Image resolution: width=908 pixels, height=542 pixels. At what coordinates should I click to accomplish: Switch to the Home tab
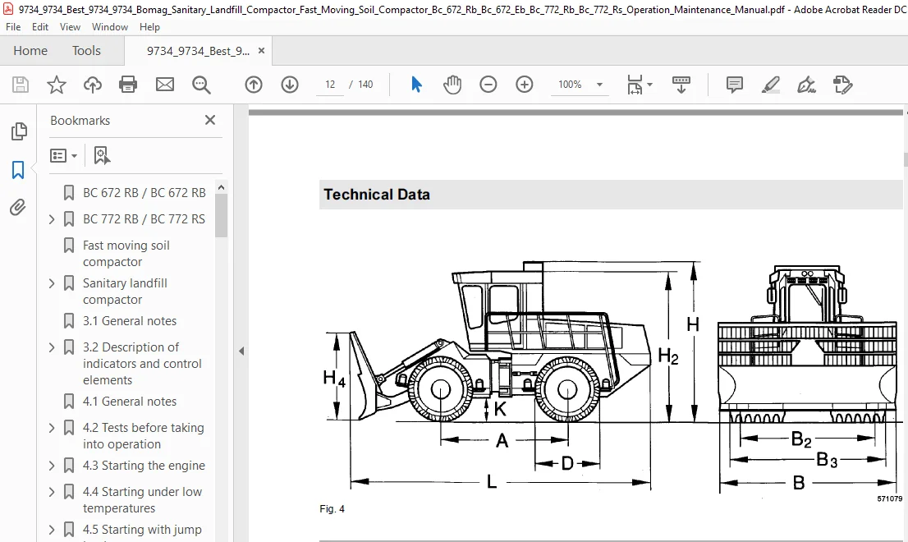tap(30, 51)
